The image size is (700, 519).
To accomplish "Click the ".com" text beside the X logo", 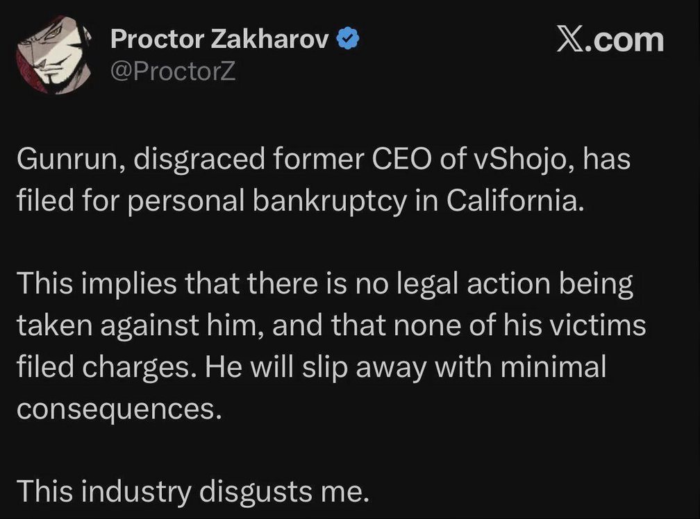I will point(628,40).
